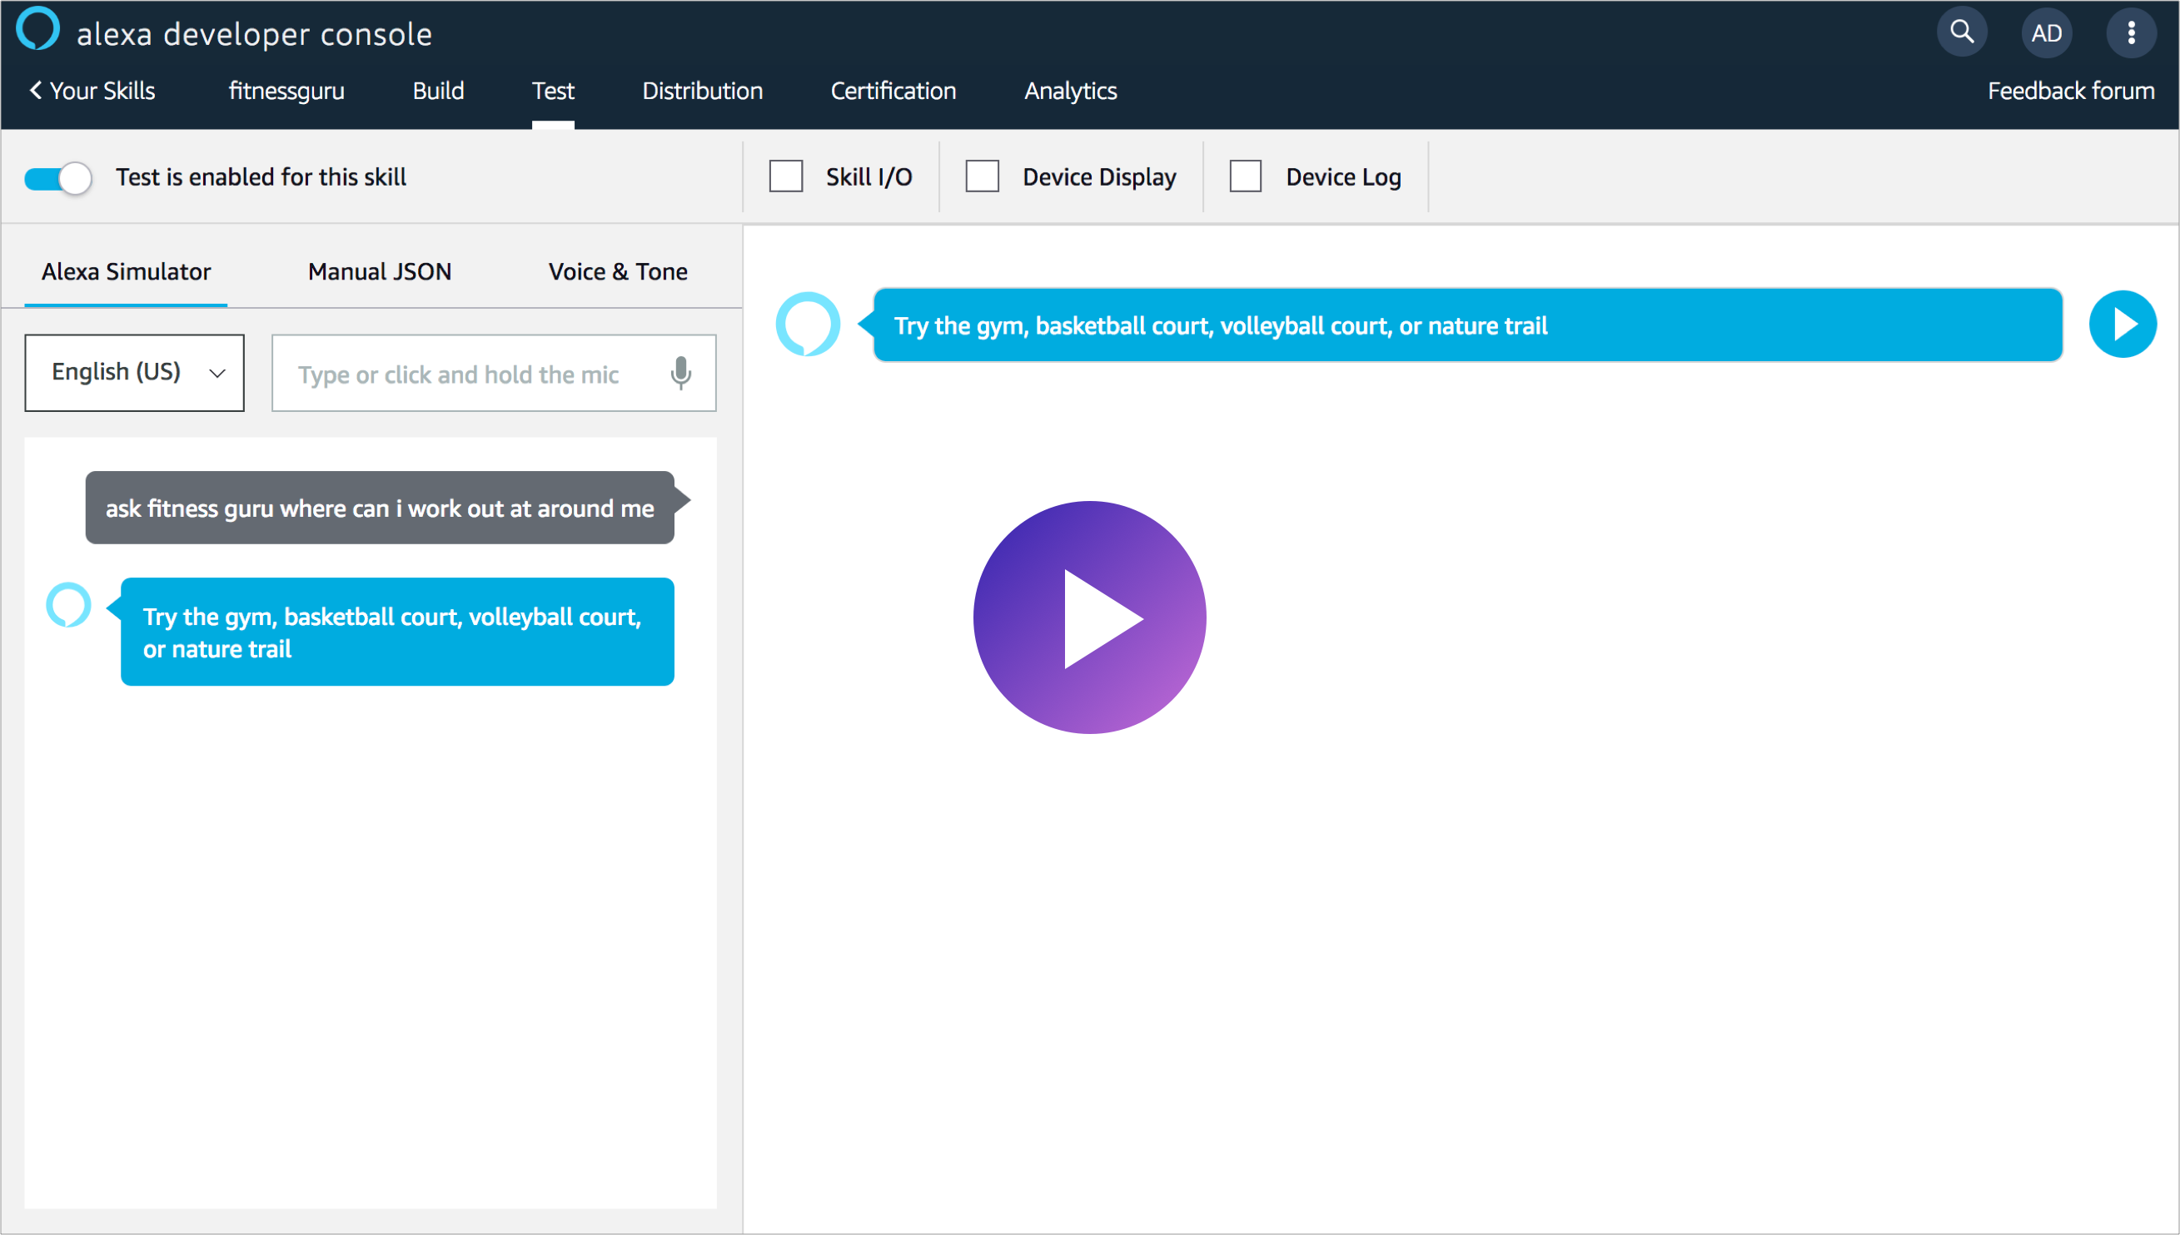Tick the Device Log checkbox
Image resolution: width=2180 pixels, height=1235 pixels.
(x=1245, y=176)
